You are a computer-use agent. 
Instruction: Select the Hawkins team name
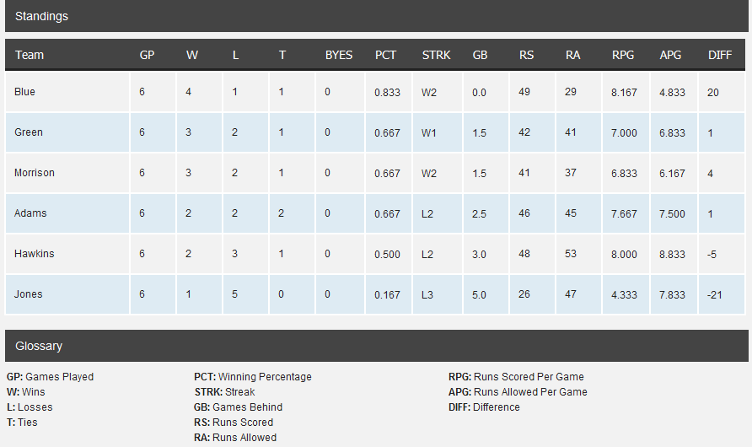[34, 254]
